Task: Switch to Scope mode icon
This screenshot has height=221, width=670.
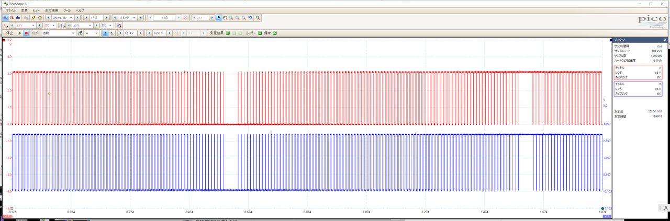Action: [x=5, y=17]
